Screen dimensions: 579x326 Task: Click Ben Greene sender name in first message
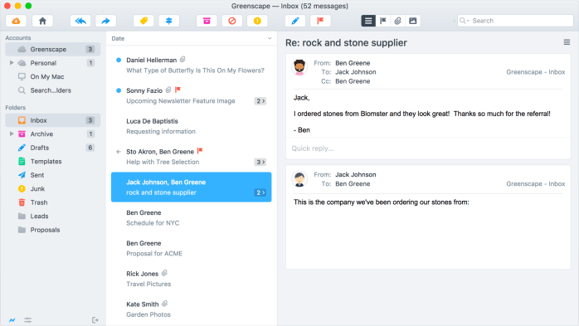(x=353, y=63)
